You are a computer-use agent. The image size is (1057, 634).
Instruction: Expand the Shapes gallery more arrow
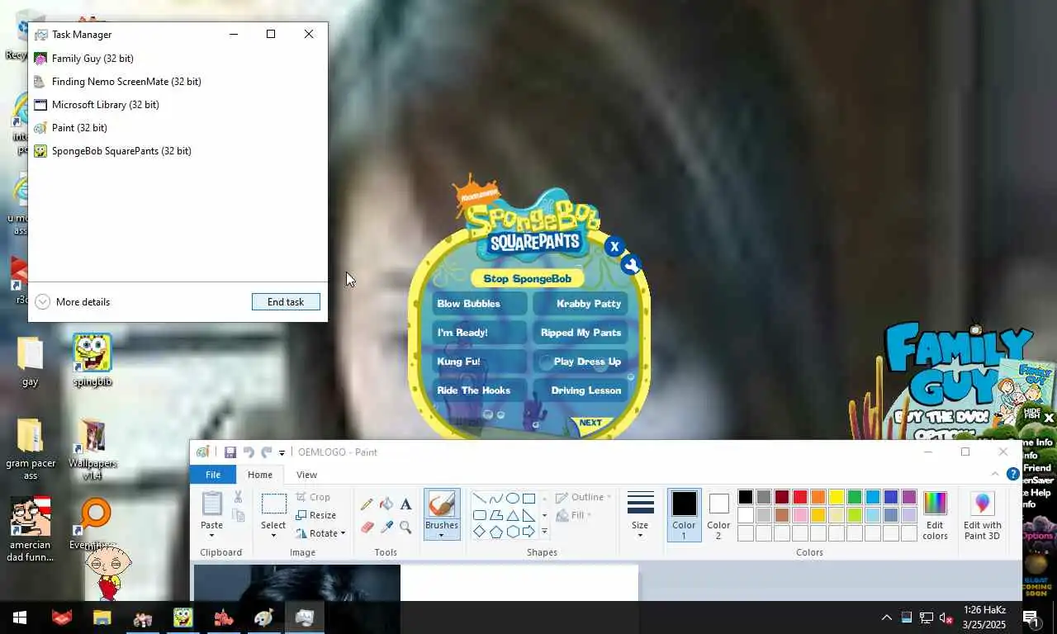coord(544,532)
